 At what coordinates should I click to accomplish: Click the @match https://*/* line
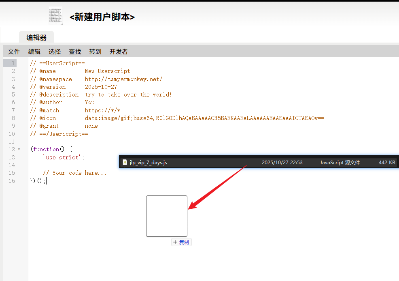102,110
